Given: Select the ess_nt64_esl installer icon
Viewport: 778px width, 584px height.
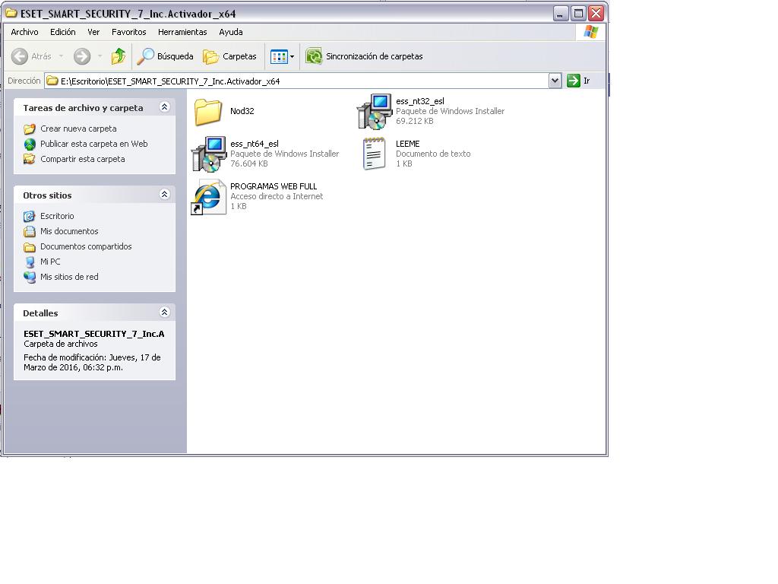Looking at the screenshot, I should (209, 154).
